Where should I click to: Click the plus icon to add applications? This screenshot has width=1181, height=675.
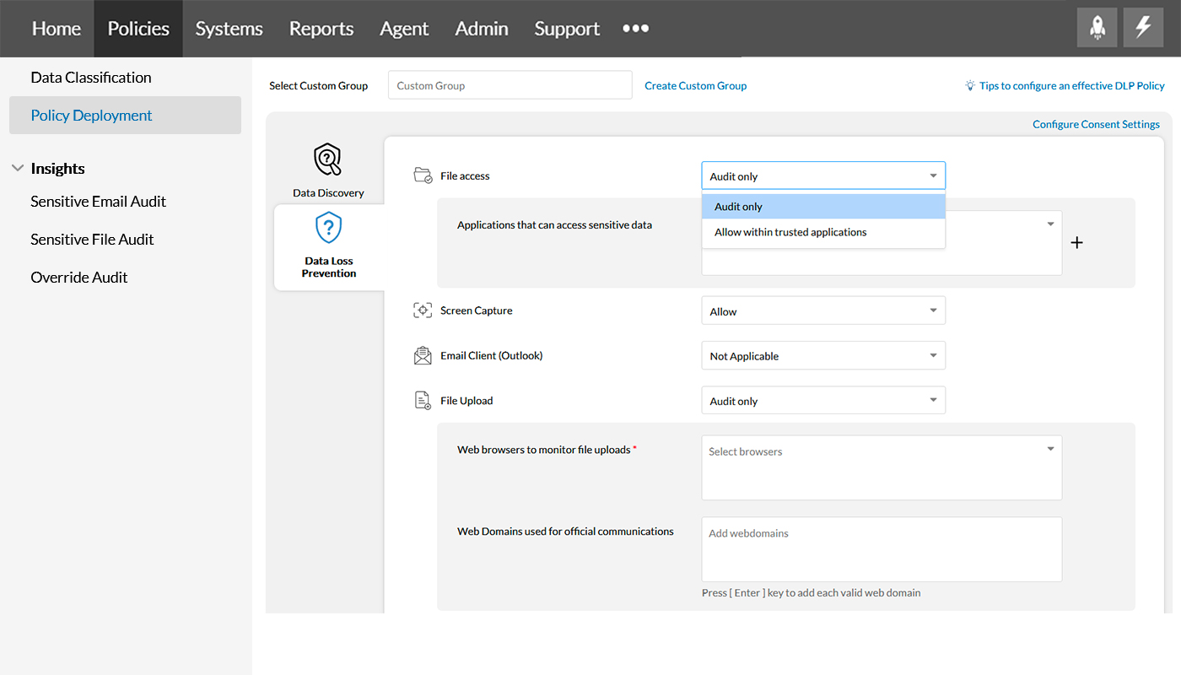pyautogui.click(x=1076, y=243)
